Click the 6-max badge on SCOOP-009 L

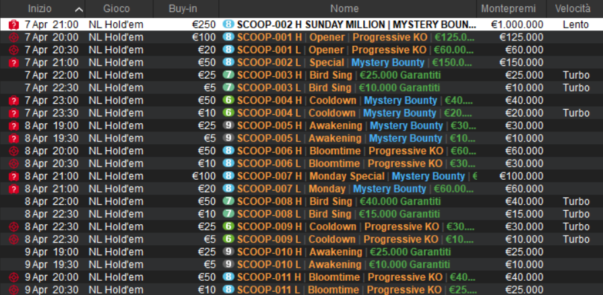[x=228, y=239]
